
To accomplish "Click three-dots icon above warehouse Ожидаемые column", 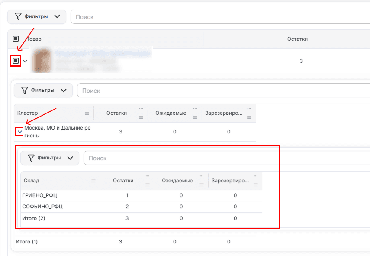I will (x=202, y=176).
